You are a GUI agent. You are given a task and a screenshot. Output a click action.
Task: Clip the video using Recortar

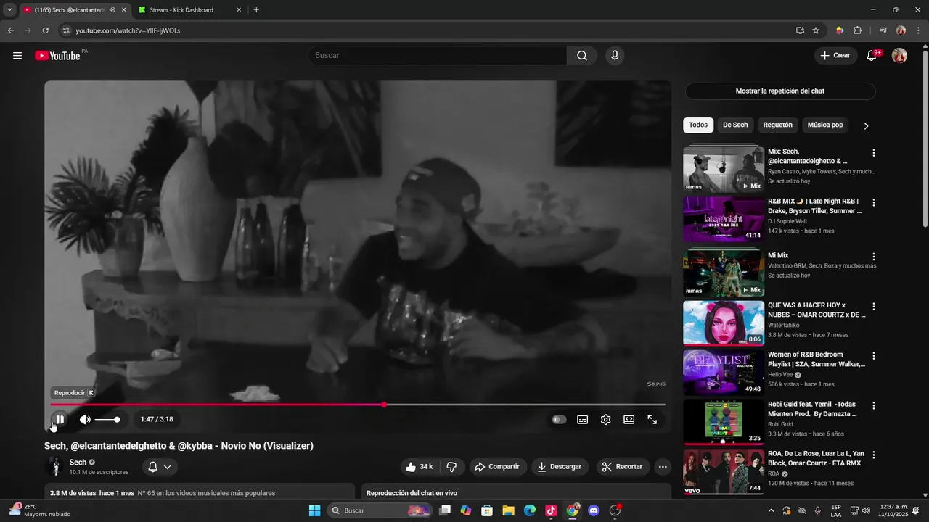coord(623,467)
